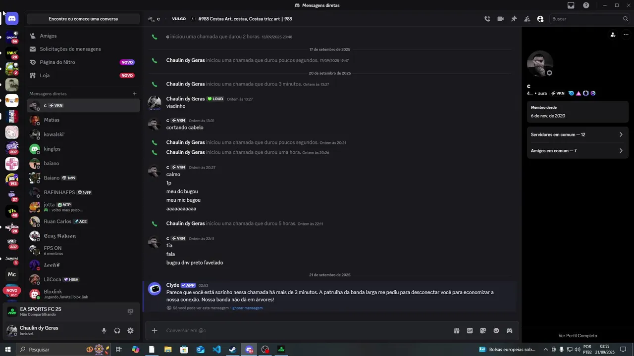Start a video call
Image resolution: width=634 pixels, height=356 pixels.
(x=501, y=19)
